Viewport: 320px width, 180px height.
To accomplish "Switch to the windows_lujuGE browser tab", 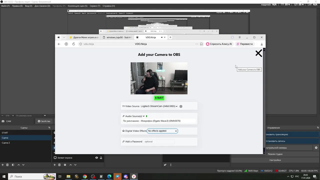I will 117,37.
